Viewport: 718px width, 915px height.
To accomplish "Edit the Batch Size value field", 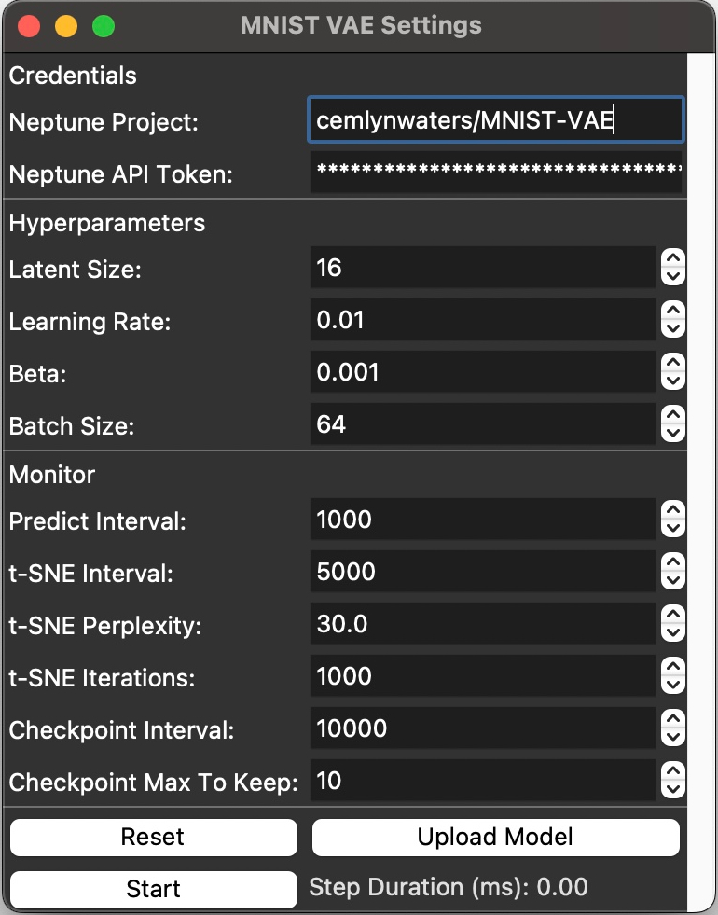I will coord(483,424).
